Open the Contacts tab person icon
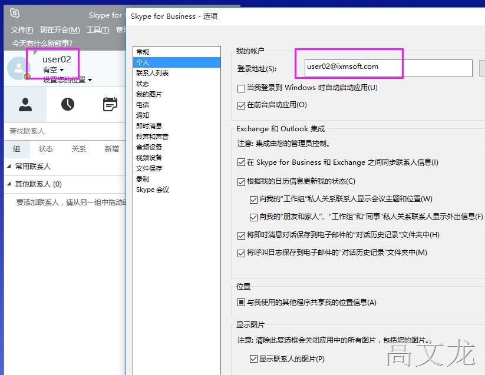485x375 pixels. tap(25, 104)
